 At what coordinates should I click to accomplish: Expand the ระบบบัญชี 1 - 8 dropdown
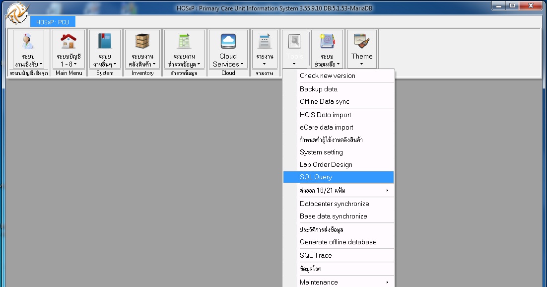coord(75,64)
